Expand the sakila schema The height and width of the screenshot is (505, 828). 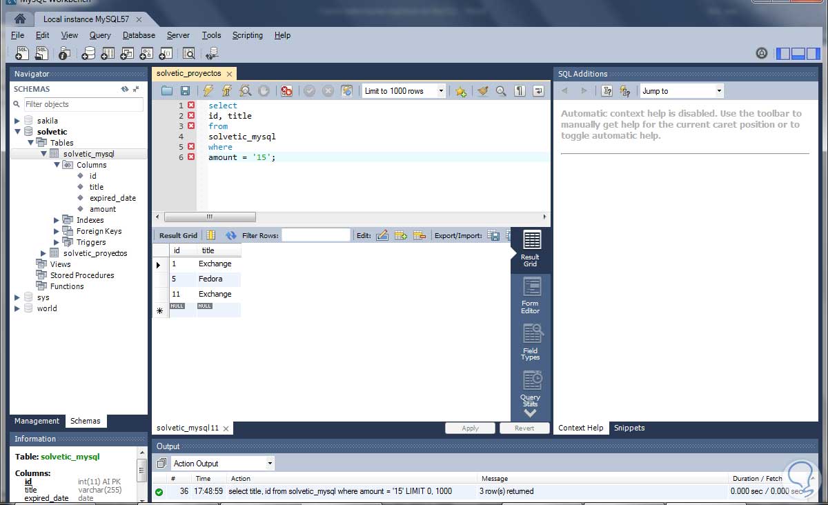tap(17, 121)
